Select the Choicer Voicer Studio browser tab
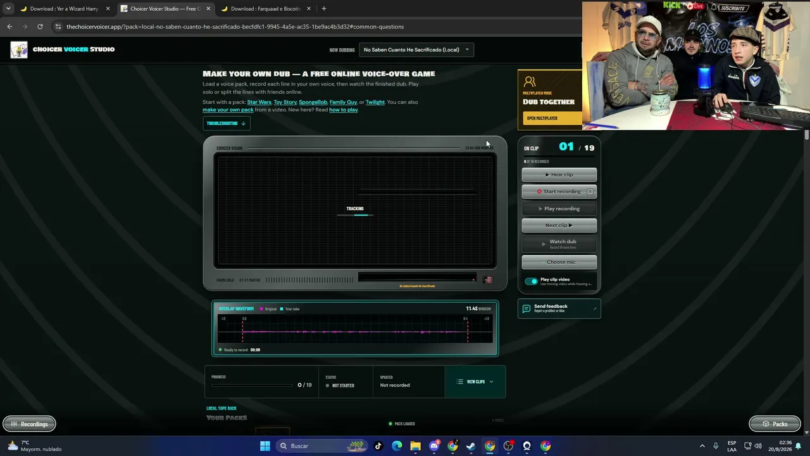The image size is (810, 456). (165, 9)
